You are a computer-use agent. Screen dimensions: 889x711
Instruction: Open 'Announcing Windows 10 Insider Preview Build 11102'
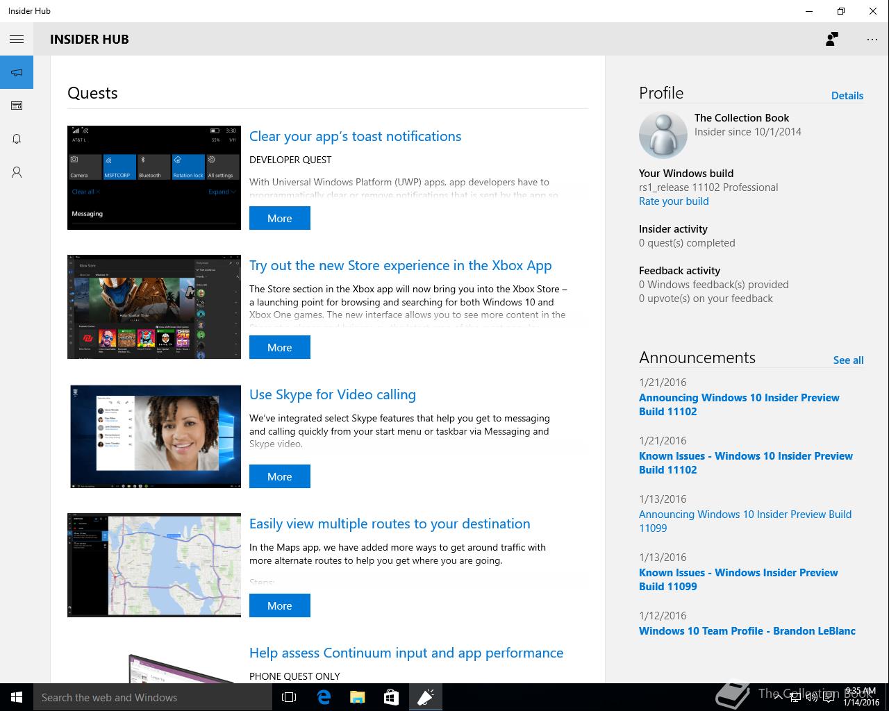tap(739, 405)
